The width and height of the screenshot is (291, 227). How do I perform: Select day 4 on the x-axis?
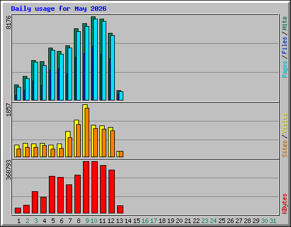(44, 221)
